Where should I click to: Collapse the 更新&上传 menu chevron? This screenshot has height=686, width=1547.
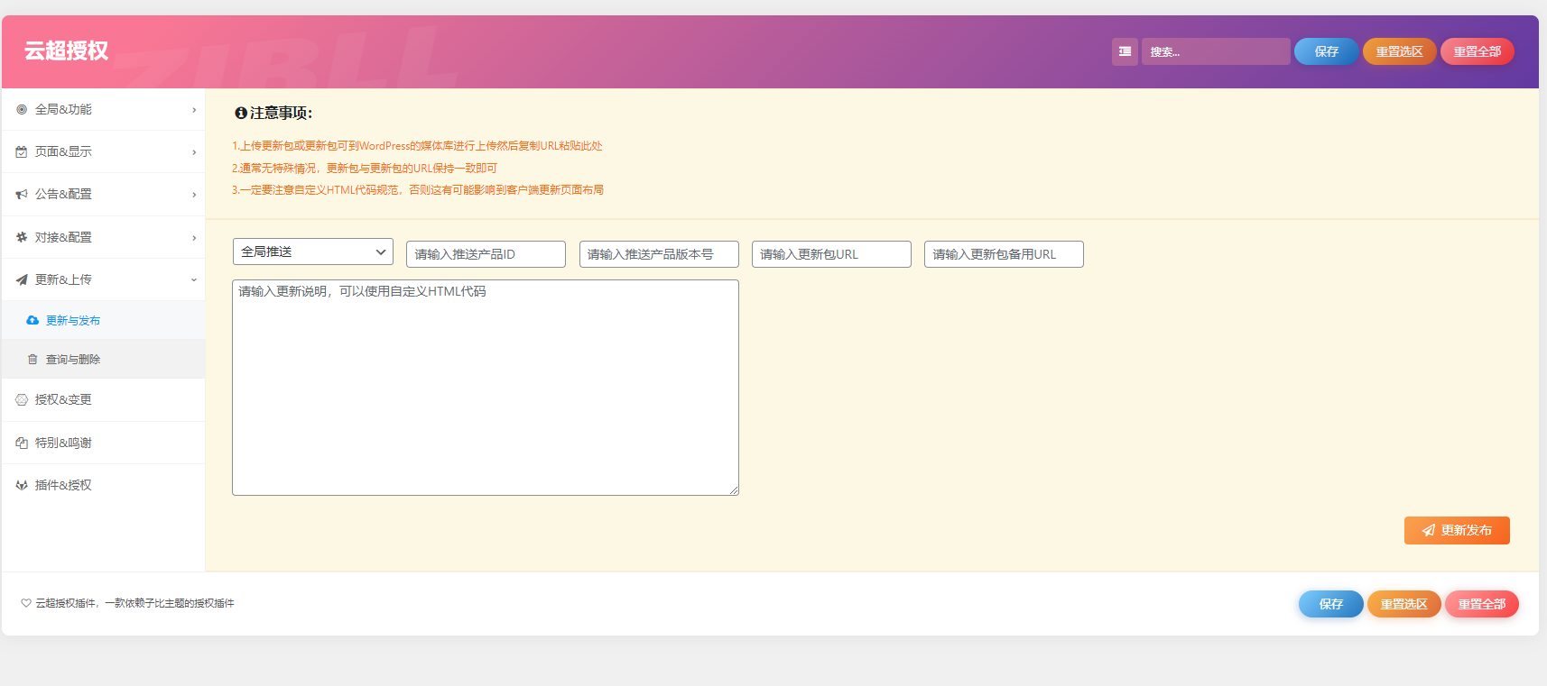point(194,280)
